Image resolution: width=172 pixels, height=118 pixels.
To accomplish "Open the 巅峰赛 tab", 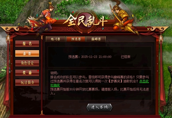I will click(x=96, y=39).
